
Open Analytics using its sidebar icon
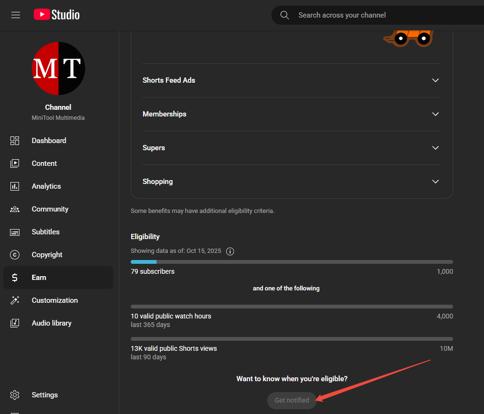[x=15, y=186]
